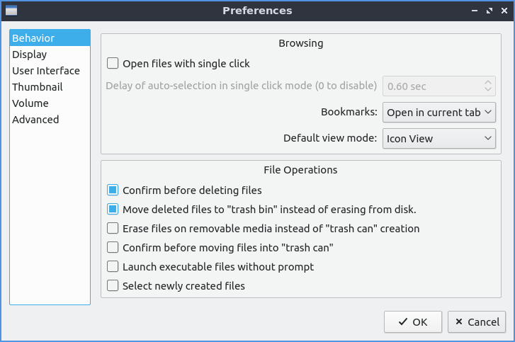Click Cancel to discard changes
Screen dimensions: 515x342
477,322
